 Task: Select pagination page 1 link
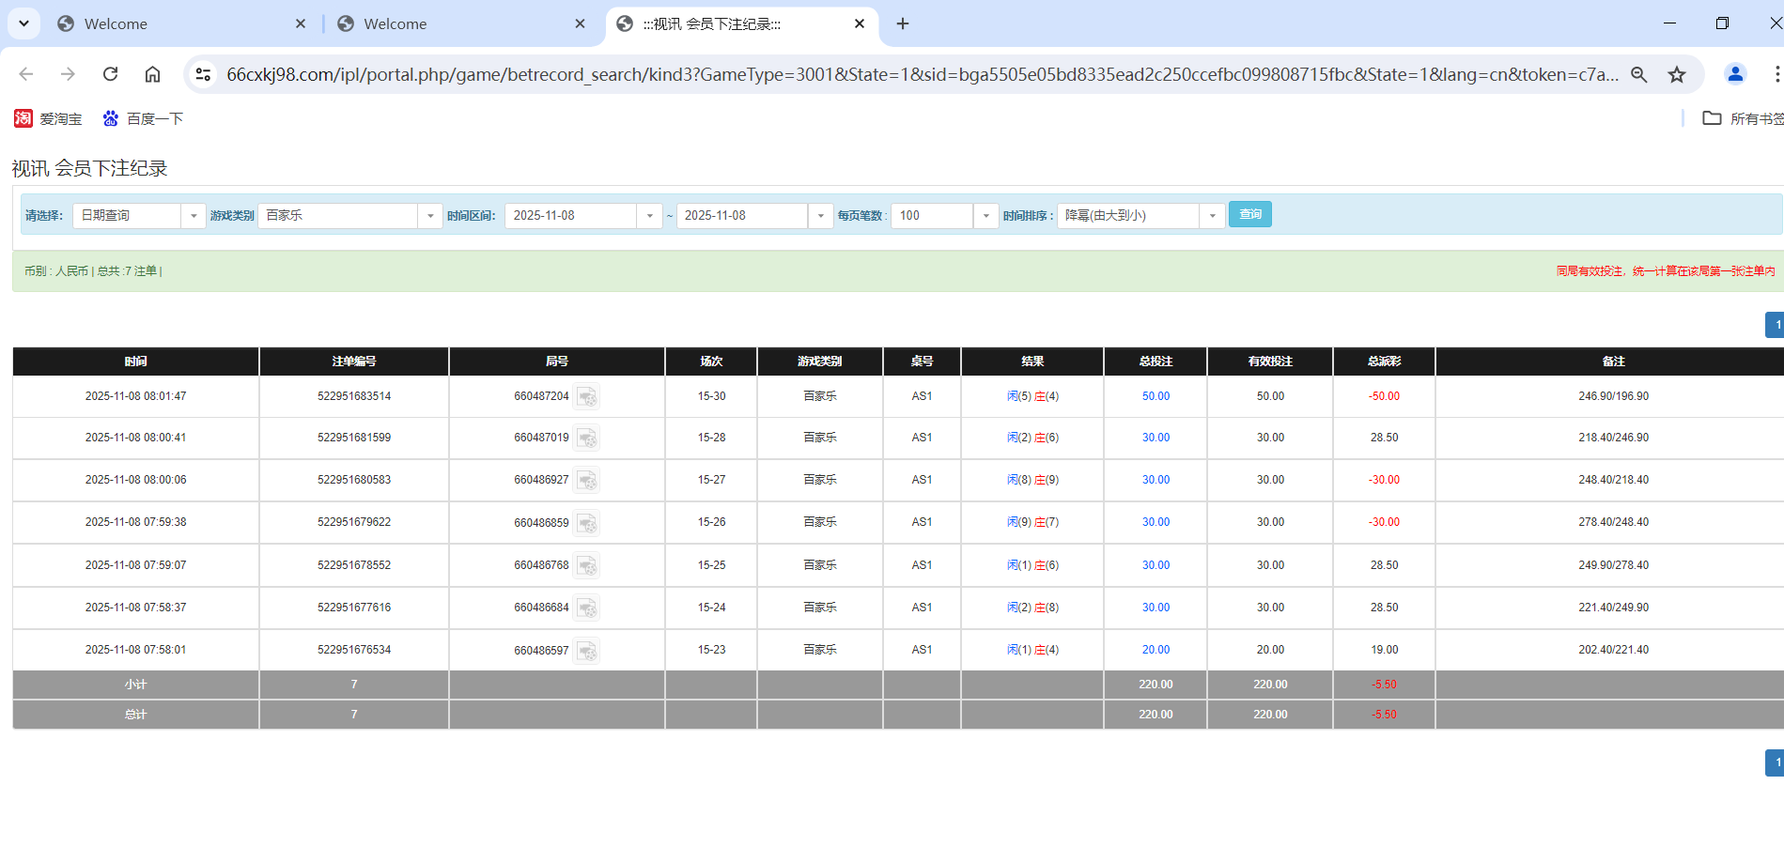pos(1776,324)
